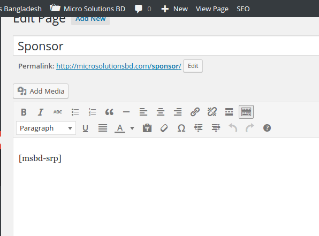This screenshot has height=236, width=319.
Task: Align text right
Action: (178, 112)
